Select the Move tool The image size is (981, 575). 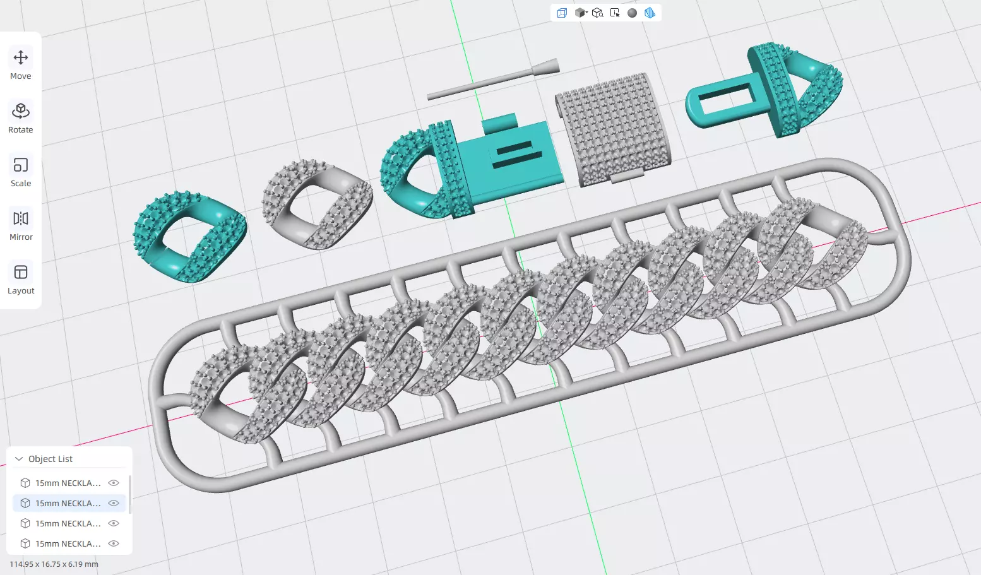pyautogui.click(x=21, y=64)
